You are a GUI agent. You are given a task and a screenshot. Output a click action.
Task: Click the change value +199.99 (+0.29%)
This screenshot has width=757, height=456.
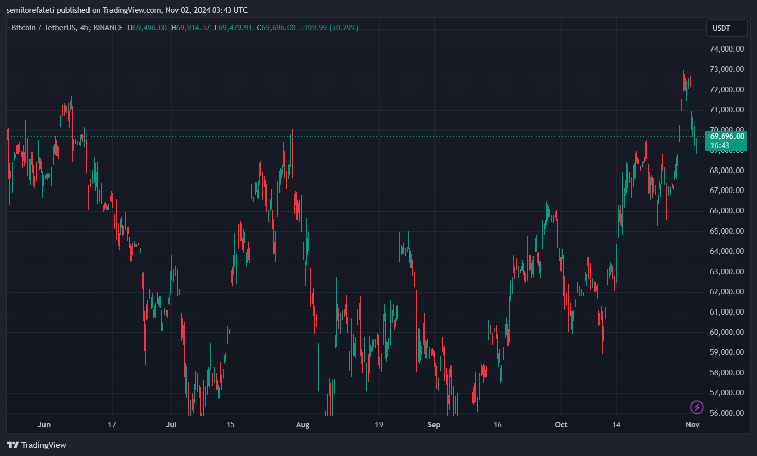(x=329, y=28)
